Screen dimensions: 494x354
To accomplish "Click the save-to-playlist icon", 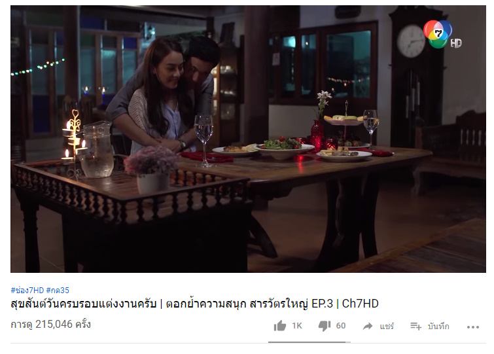I will point(416,326).
